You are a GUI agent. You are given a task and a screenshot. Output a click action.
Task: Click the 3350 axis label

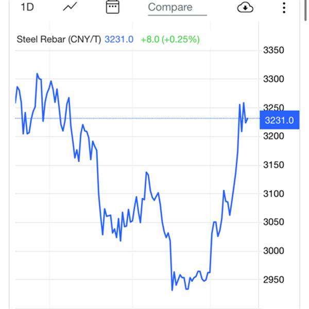tap(273, 50)
